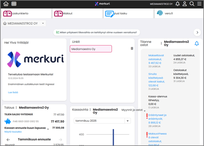The image size is (204, 146).
Task: Open notifications bell in top bar
Action: pyautogui.click(x=178, y=4)
